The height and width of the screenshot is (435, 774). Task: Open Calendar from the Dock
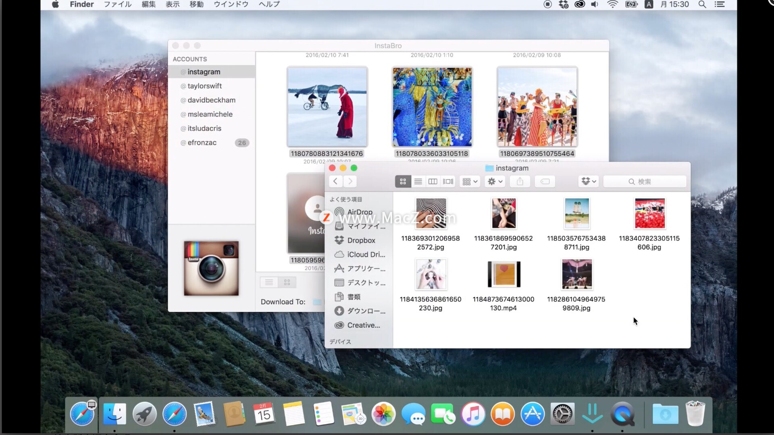point(264,414)
